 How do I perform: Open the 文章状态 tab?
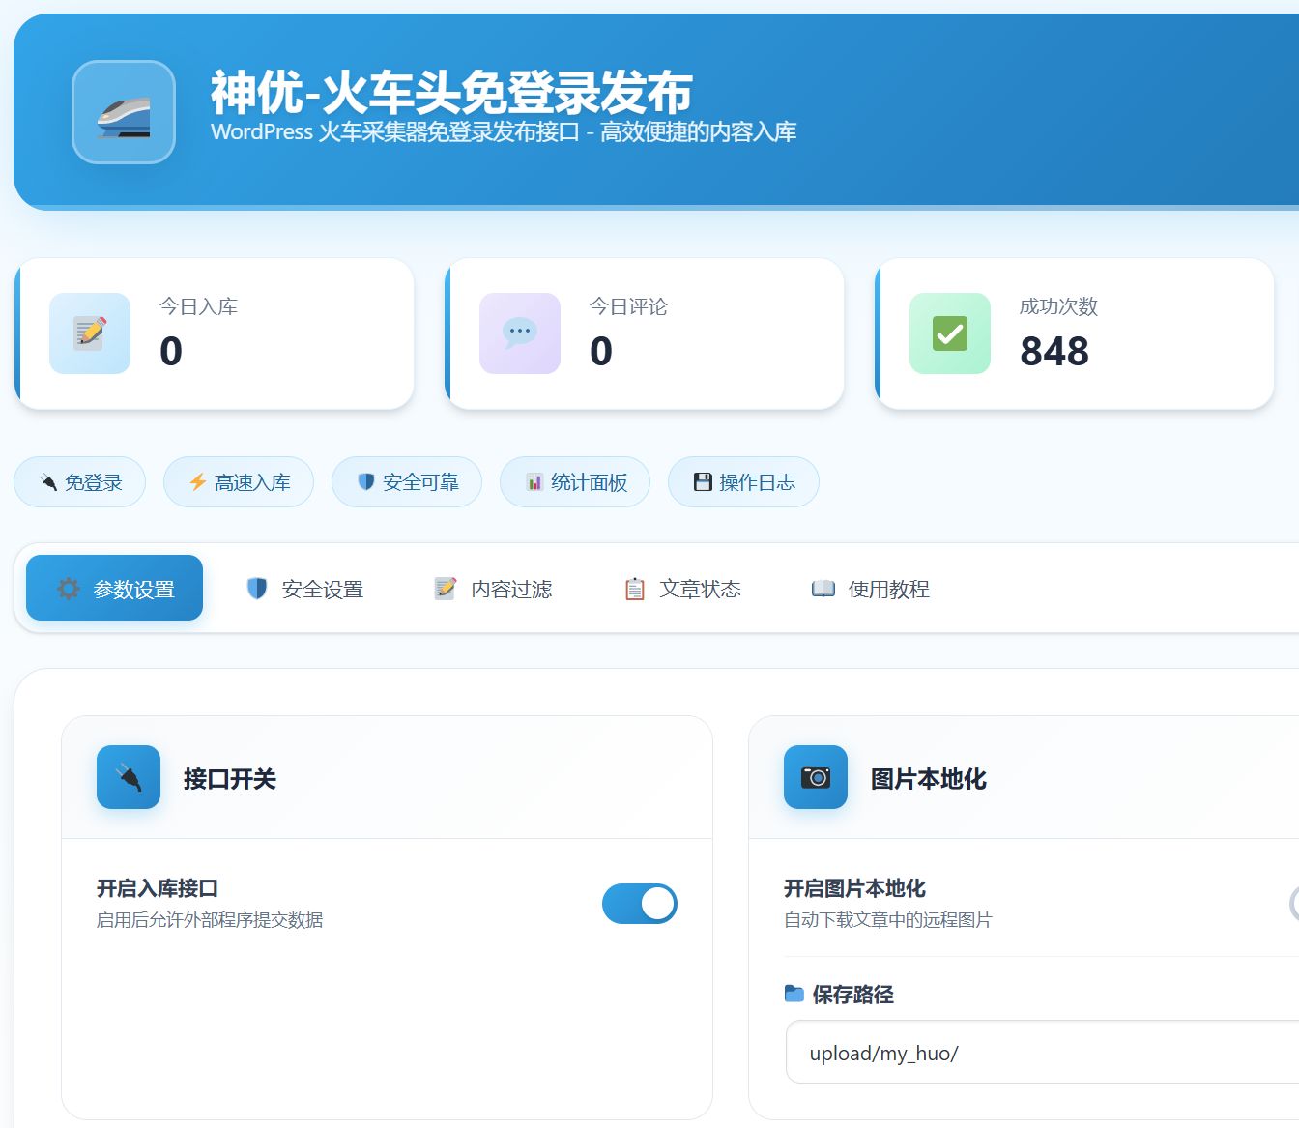click(682, 589)
